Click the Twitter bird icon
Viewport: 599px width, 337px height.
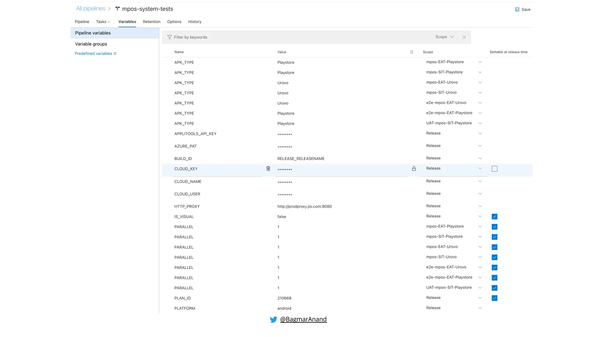pyautogui.click(x=273, y=319)
